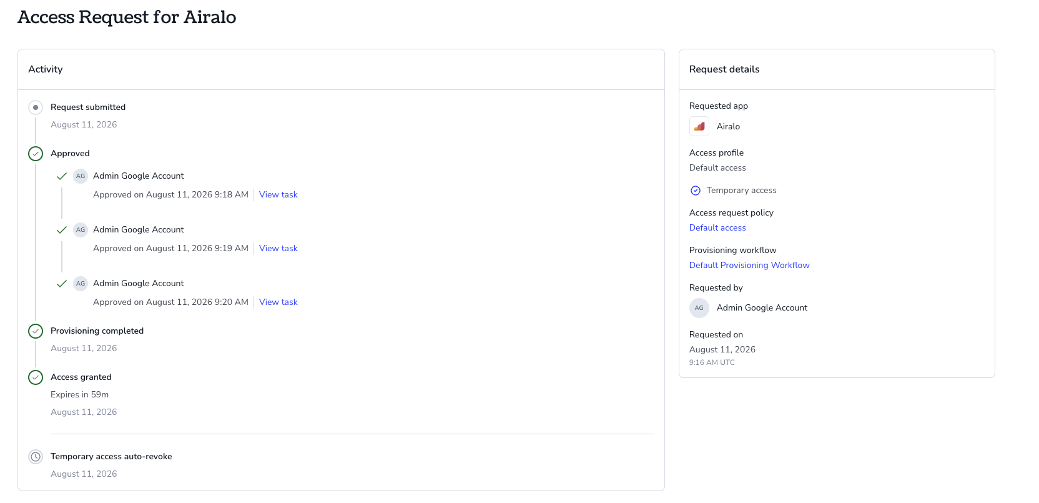Click Admin Google Account under Requested by
The width and height of the screenshot is (1039, 503).
(x=762, y=308)
